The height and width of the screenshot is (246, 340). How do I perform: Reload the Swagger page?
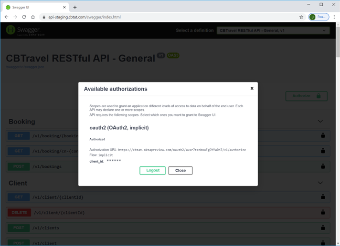[24, 17]
